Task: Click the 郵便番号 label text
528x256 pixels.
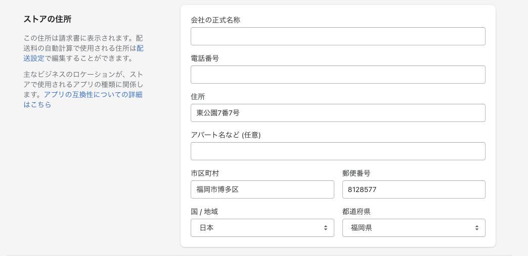Action: (357, 173)
